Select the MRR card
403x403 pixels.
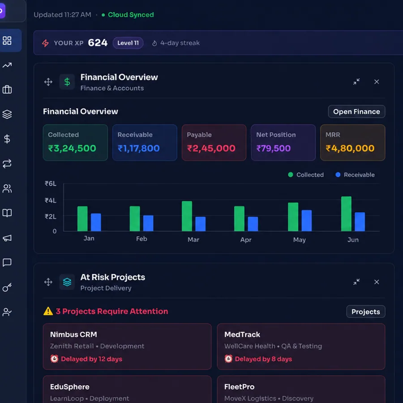[x=353, y=143]
